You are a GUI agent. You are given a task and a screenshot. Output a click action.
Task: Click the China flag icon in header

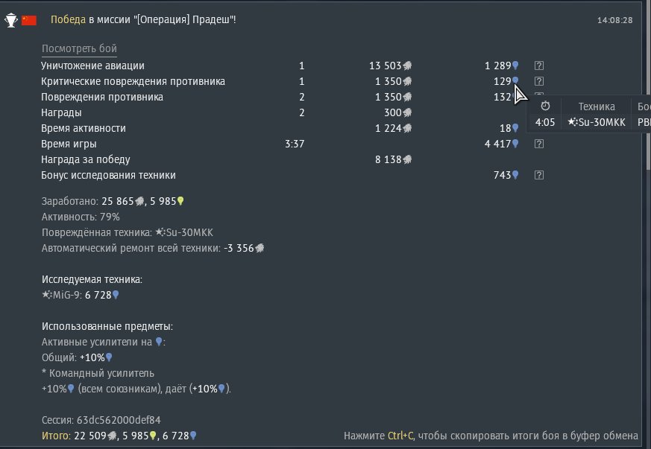tap(29, 20)
